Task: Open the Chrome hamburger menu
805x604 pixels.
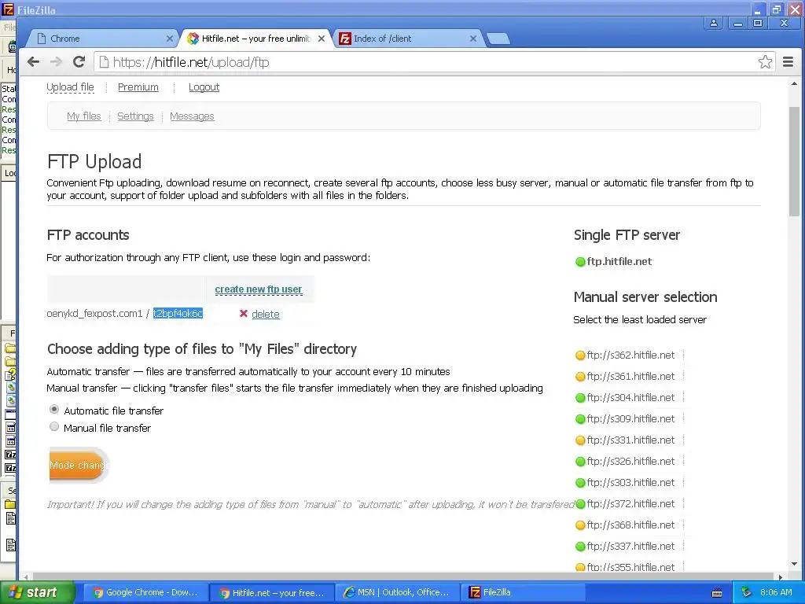Action: pyautogui.click(x=788, y=62)
